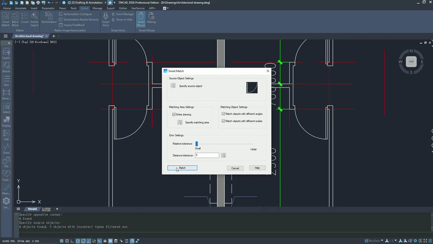433x244 pixels.
Task: Add a new drawing tab with plus
Action: pyautogui.click(x=54, y=36)
